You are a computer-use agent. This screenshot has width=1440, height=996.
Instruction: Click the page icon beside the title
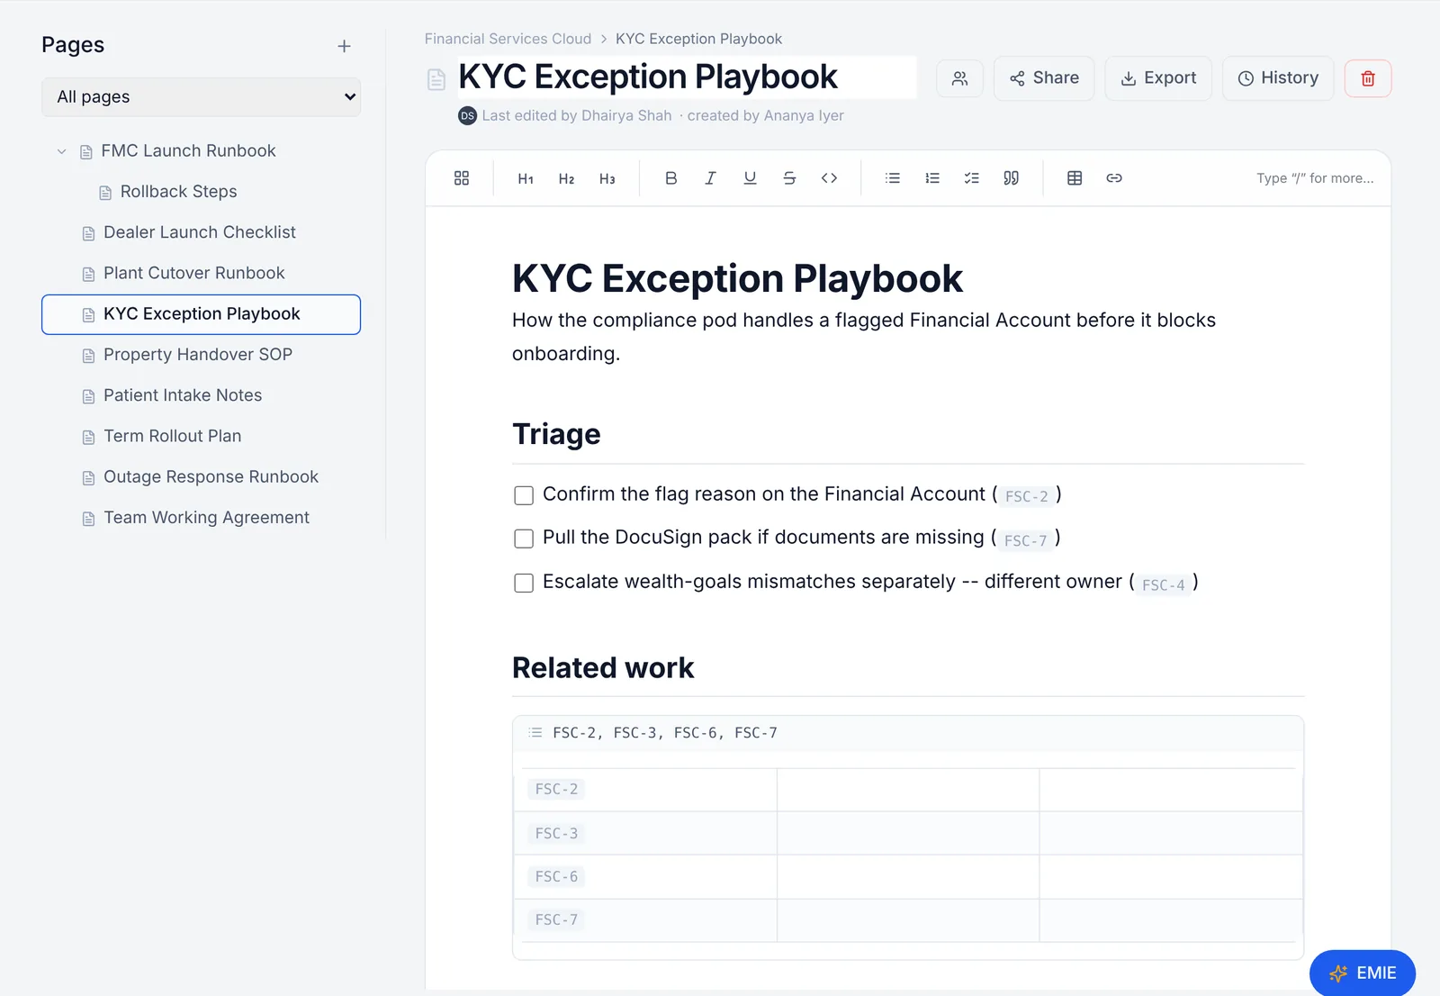[436, 79]
